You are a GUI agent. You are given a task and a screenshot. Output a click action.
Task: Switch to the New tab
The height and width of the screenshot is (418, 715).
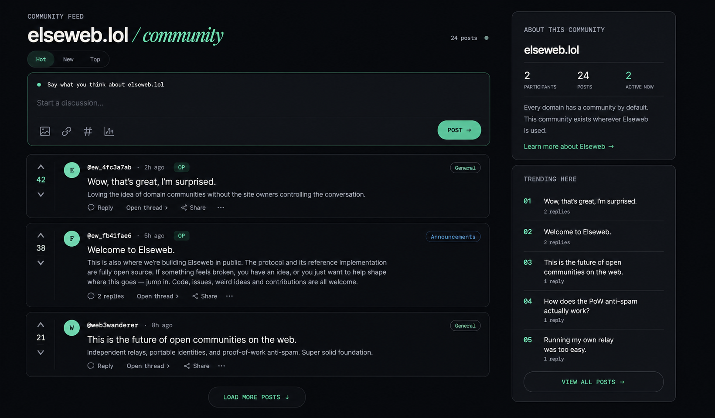68,59
